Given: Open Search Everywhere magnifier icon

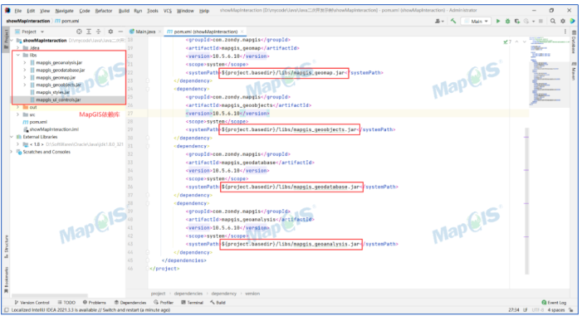Looking at the screenshot, I should 553,21.
